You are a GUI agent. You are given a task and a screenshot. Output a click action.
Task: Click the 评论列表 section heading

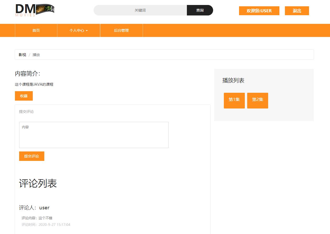coord(38,184)
